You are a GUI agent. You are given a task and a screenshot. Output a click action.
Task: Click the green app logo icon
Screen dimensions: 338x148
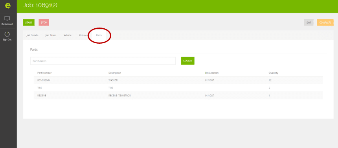pos(8,6)
